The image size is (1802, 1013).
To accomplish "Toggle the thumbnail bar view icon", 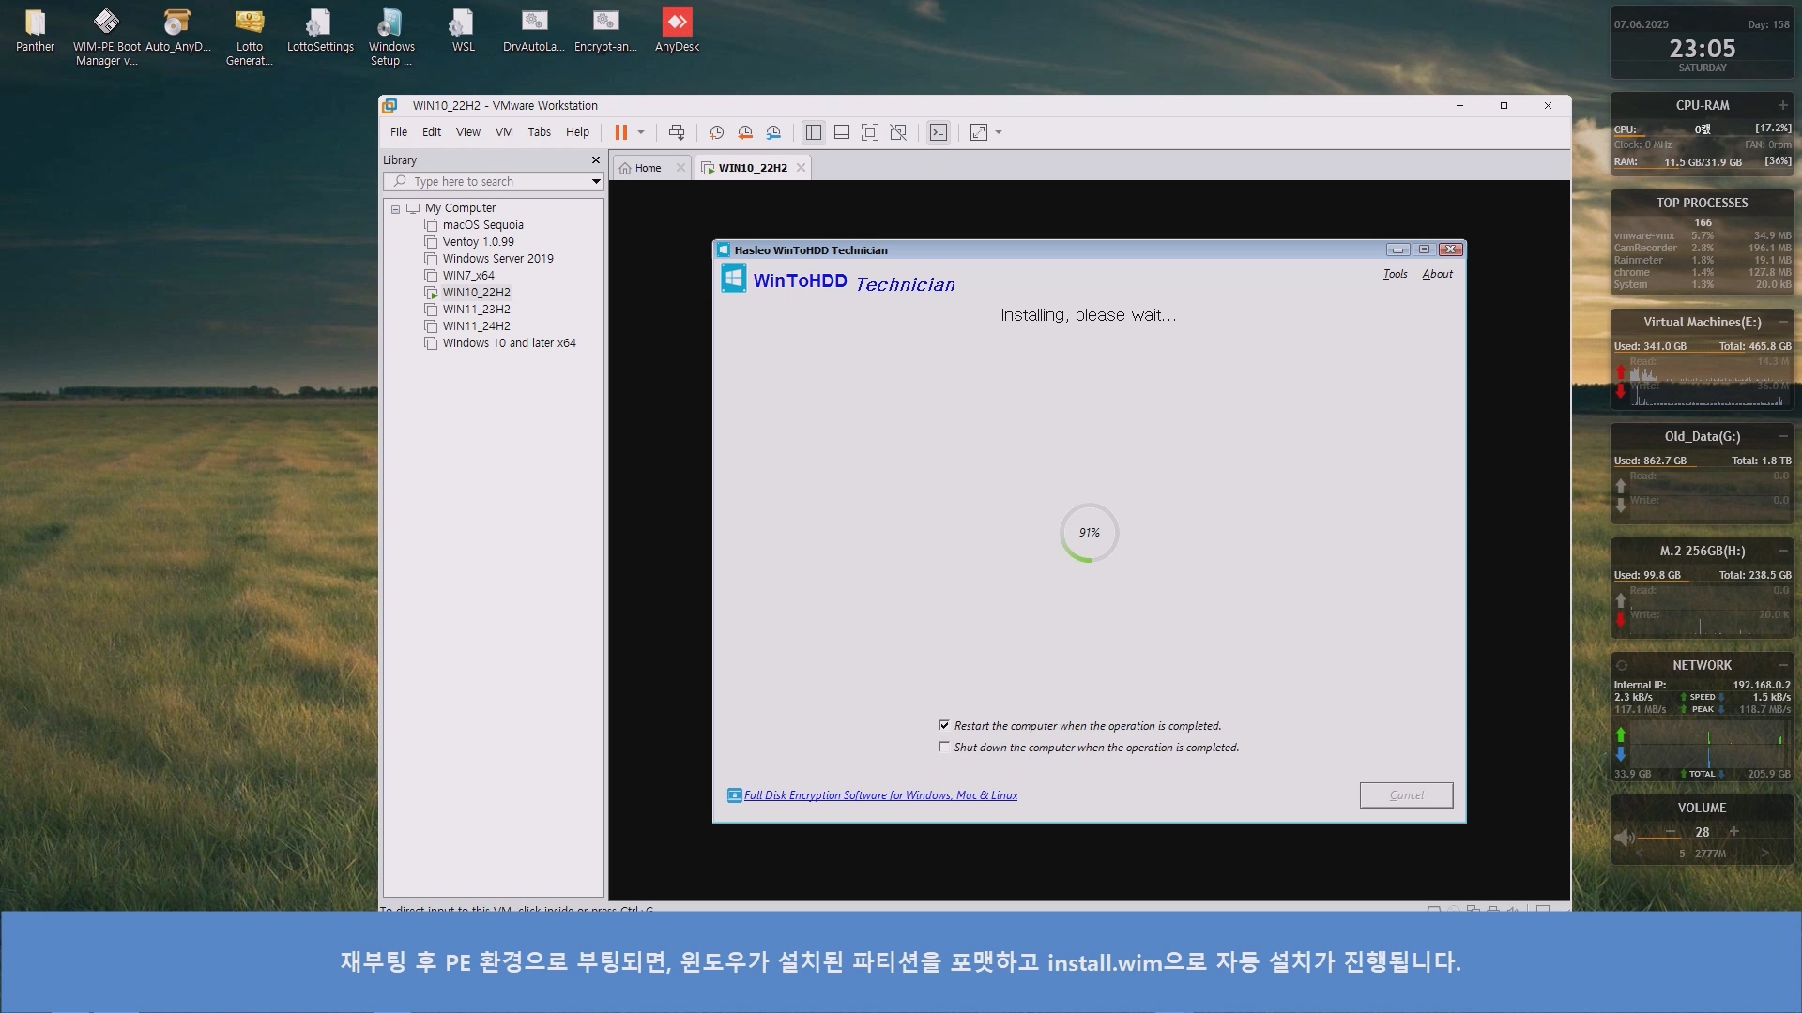I will pyautogui.click(x=842, y=132).
